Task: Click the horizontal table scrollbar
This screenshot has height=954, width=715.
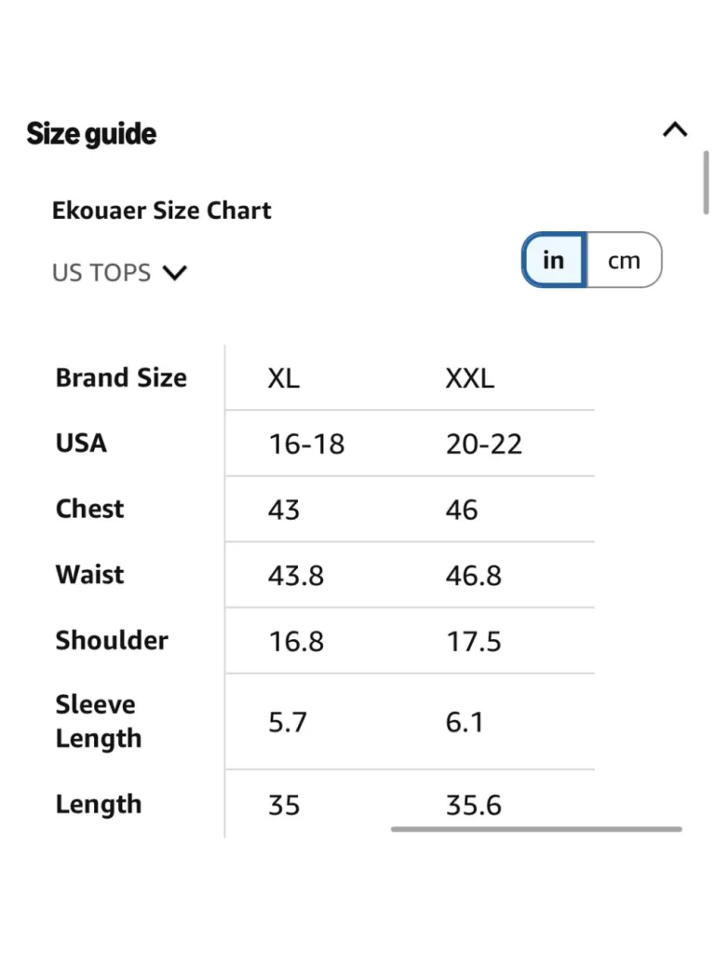Action: click(x=536, y=828)
